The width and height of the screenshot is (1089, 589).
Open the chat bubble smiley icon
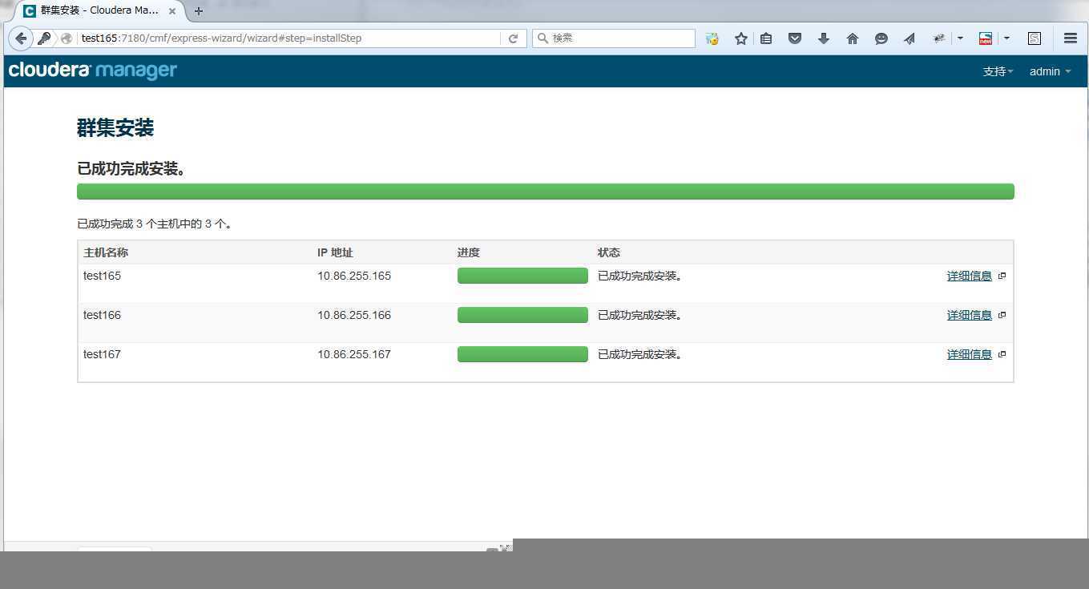[x=881, y=38]
